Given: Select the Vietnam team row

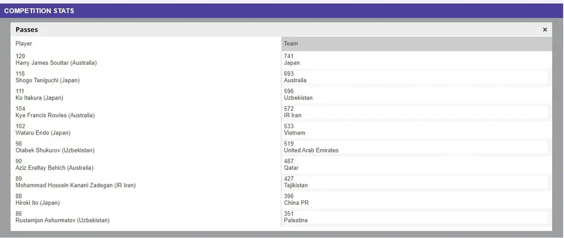Looking at the screenshot, I should coord(294,133).
